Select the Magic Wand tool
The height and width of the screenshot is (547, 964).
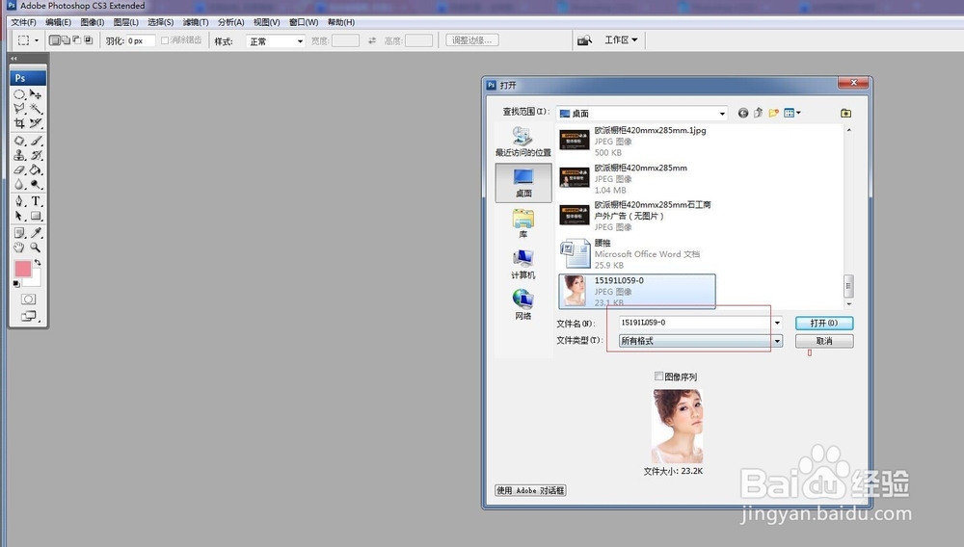[37, 109]
